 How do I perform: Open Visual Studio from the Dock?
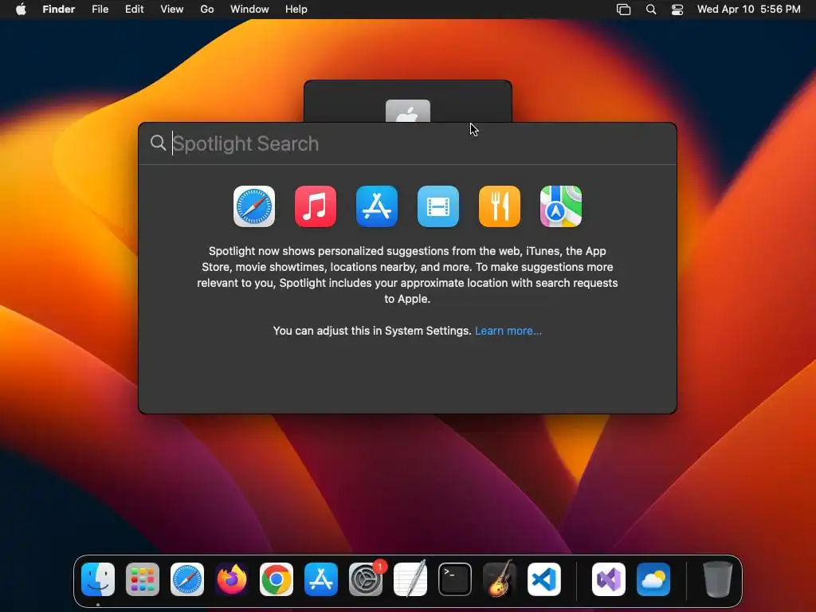coord(609,579)
